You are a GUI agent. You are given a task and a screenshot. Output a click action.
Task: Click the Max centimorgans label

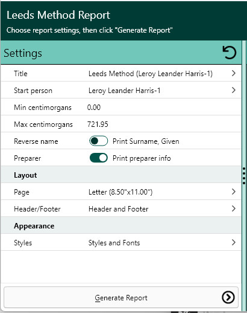pos(43,124)
